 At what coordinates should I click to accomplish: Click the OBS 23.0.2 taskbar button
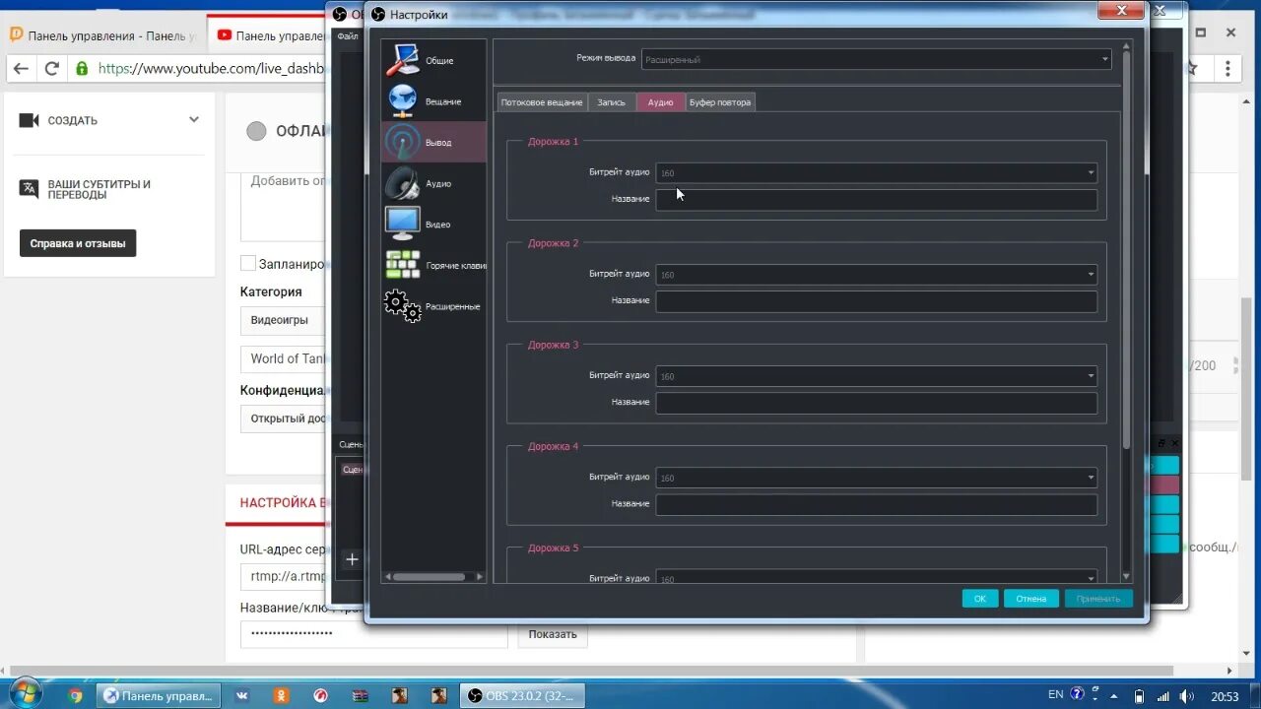coord(522,695)
